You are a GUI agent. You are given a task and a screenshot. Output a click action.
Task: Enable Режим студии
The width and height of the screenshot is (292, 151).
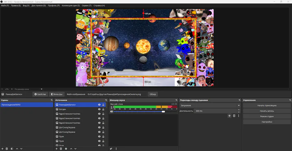click(267, 116)
